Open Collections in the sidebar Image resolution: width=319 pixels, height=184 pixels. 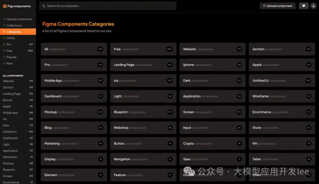18,25
